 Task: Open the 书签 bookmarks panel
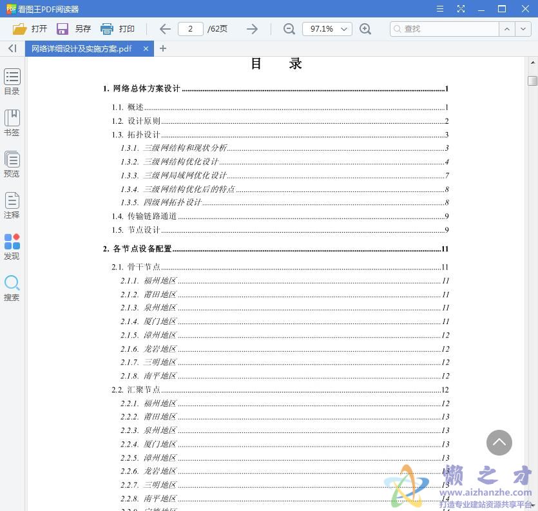[x=12, y=122]
